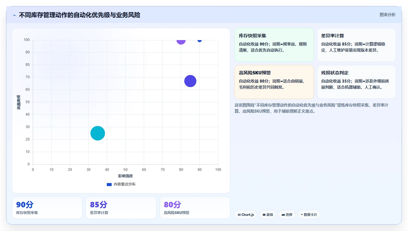408x231 pixels.
Task: Click the star icon in 数据卡片 tag
Action: click(x=302, y=215)
